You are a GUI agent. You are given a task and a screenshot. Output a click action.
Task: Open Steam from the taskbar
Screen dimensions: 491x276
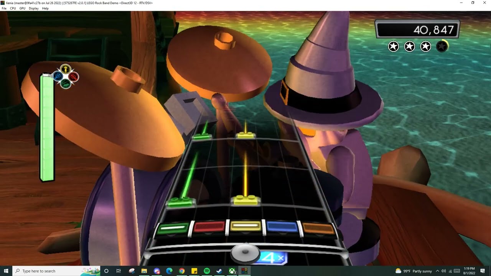(219, 271)
